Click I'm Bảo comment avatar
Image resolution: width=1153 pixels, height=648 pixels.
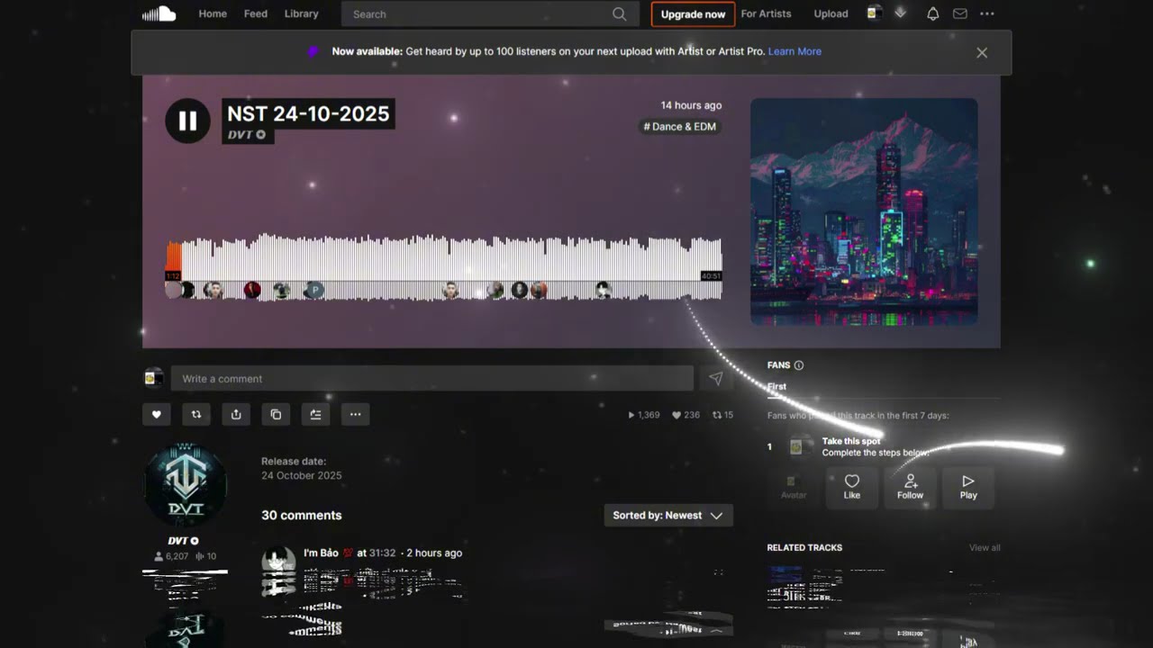(278, 562)
